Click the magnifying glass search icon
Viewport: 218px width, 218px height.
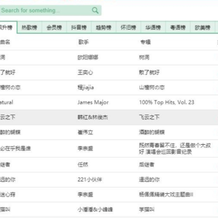click(95, 10)
